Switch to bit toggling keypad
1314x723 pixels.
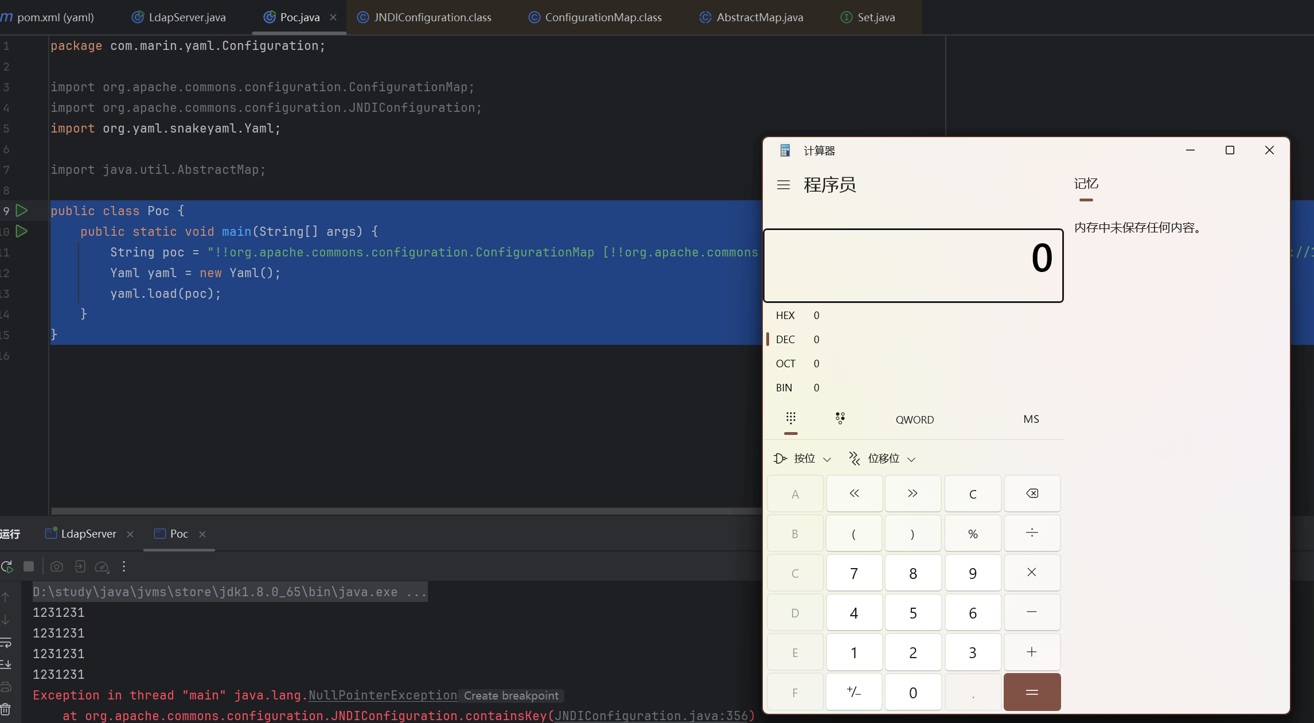(840, 418)
